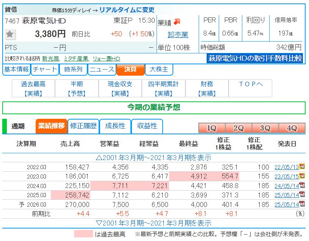Click the リアルタイムに変更 link

[x=127, y=9]
